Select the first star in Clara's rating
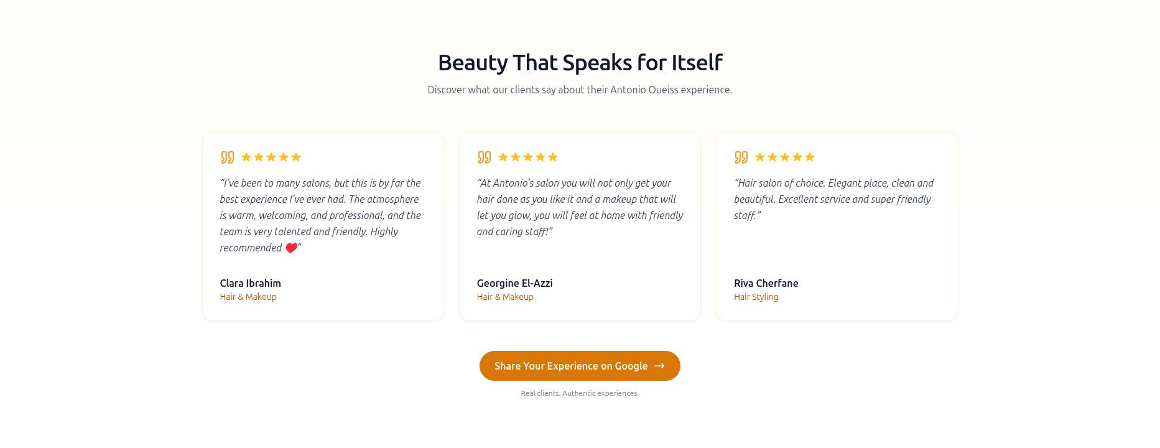 point(248,157)
